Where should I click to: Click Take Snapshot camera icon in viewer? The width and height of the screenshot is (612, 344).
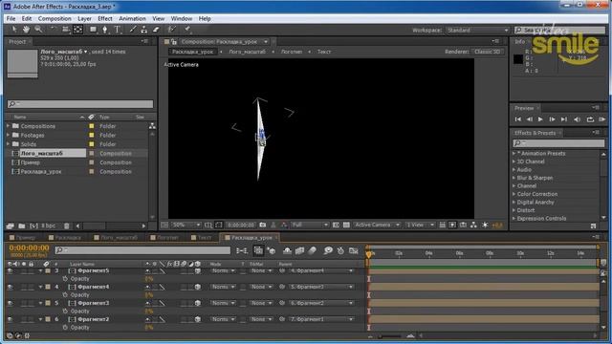pos(263,226)
